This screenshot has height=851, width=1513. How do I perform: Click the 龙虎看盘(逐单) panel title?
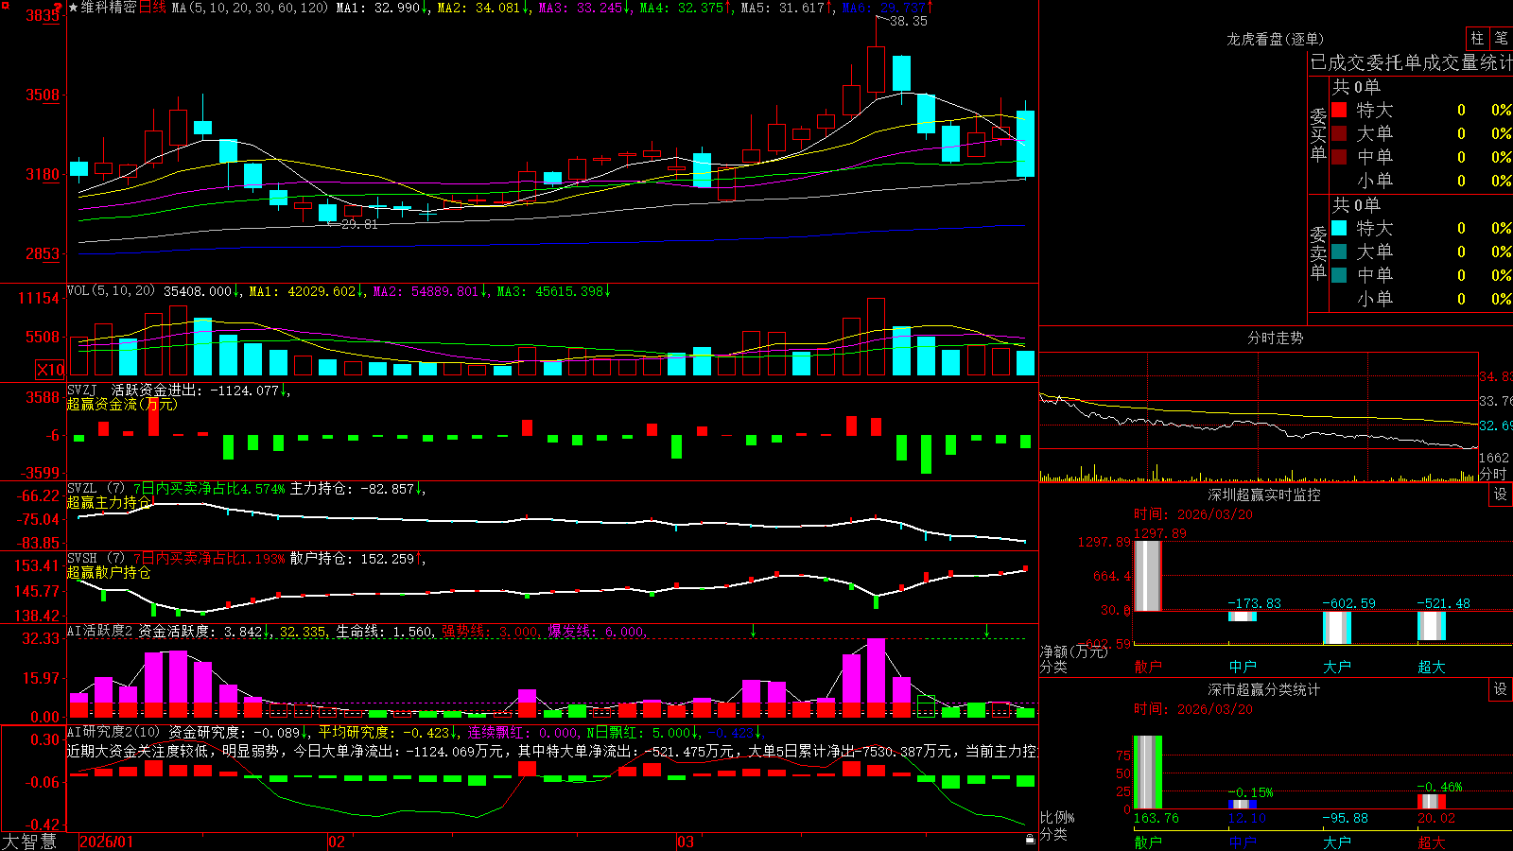1275,39
